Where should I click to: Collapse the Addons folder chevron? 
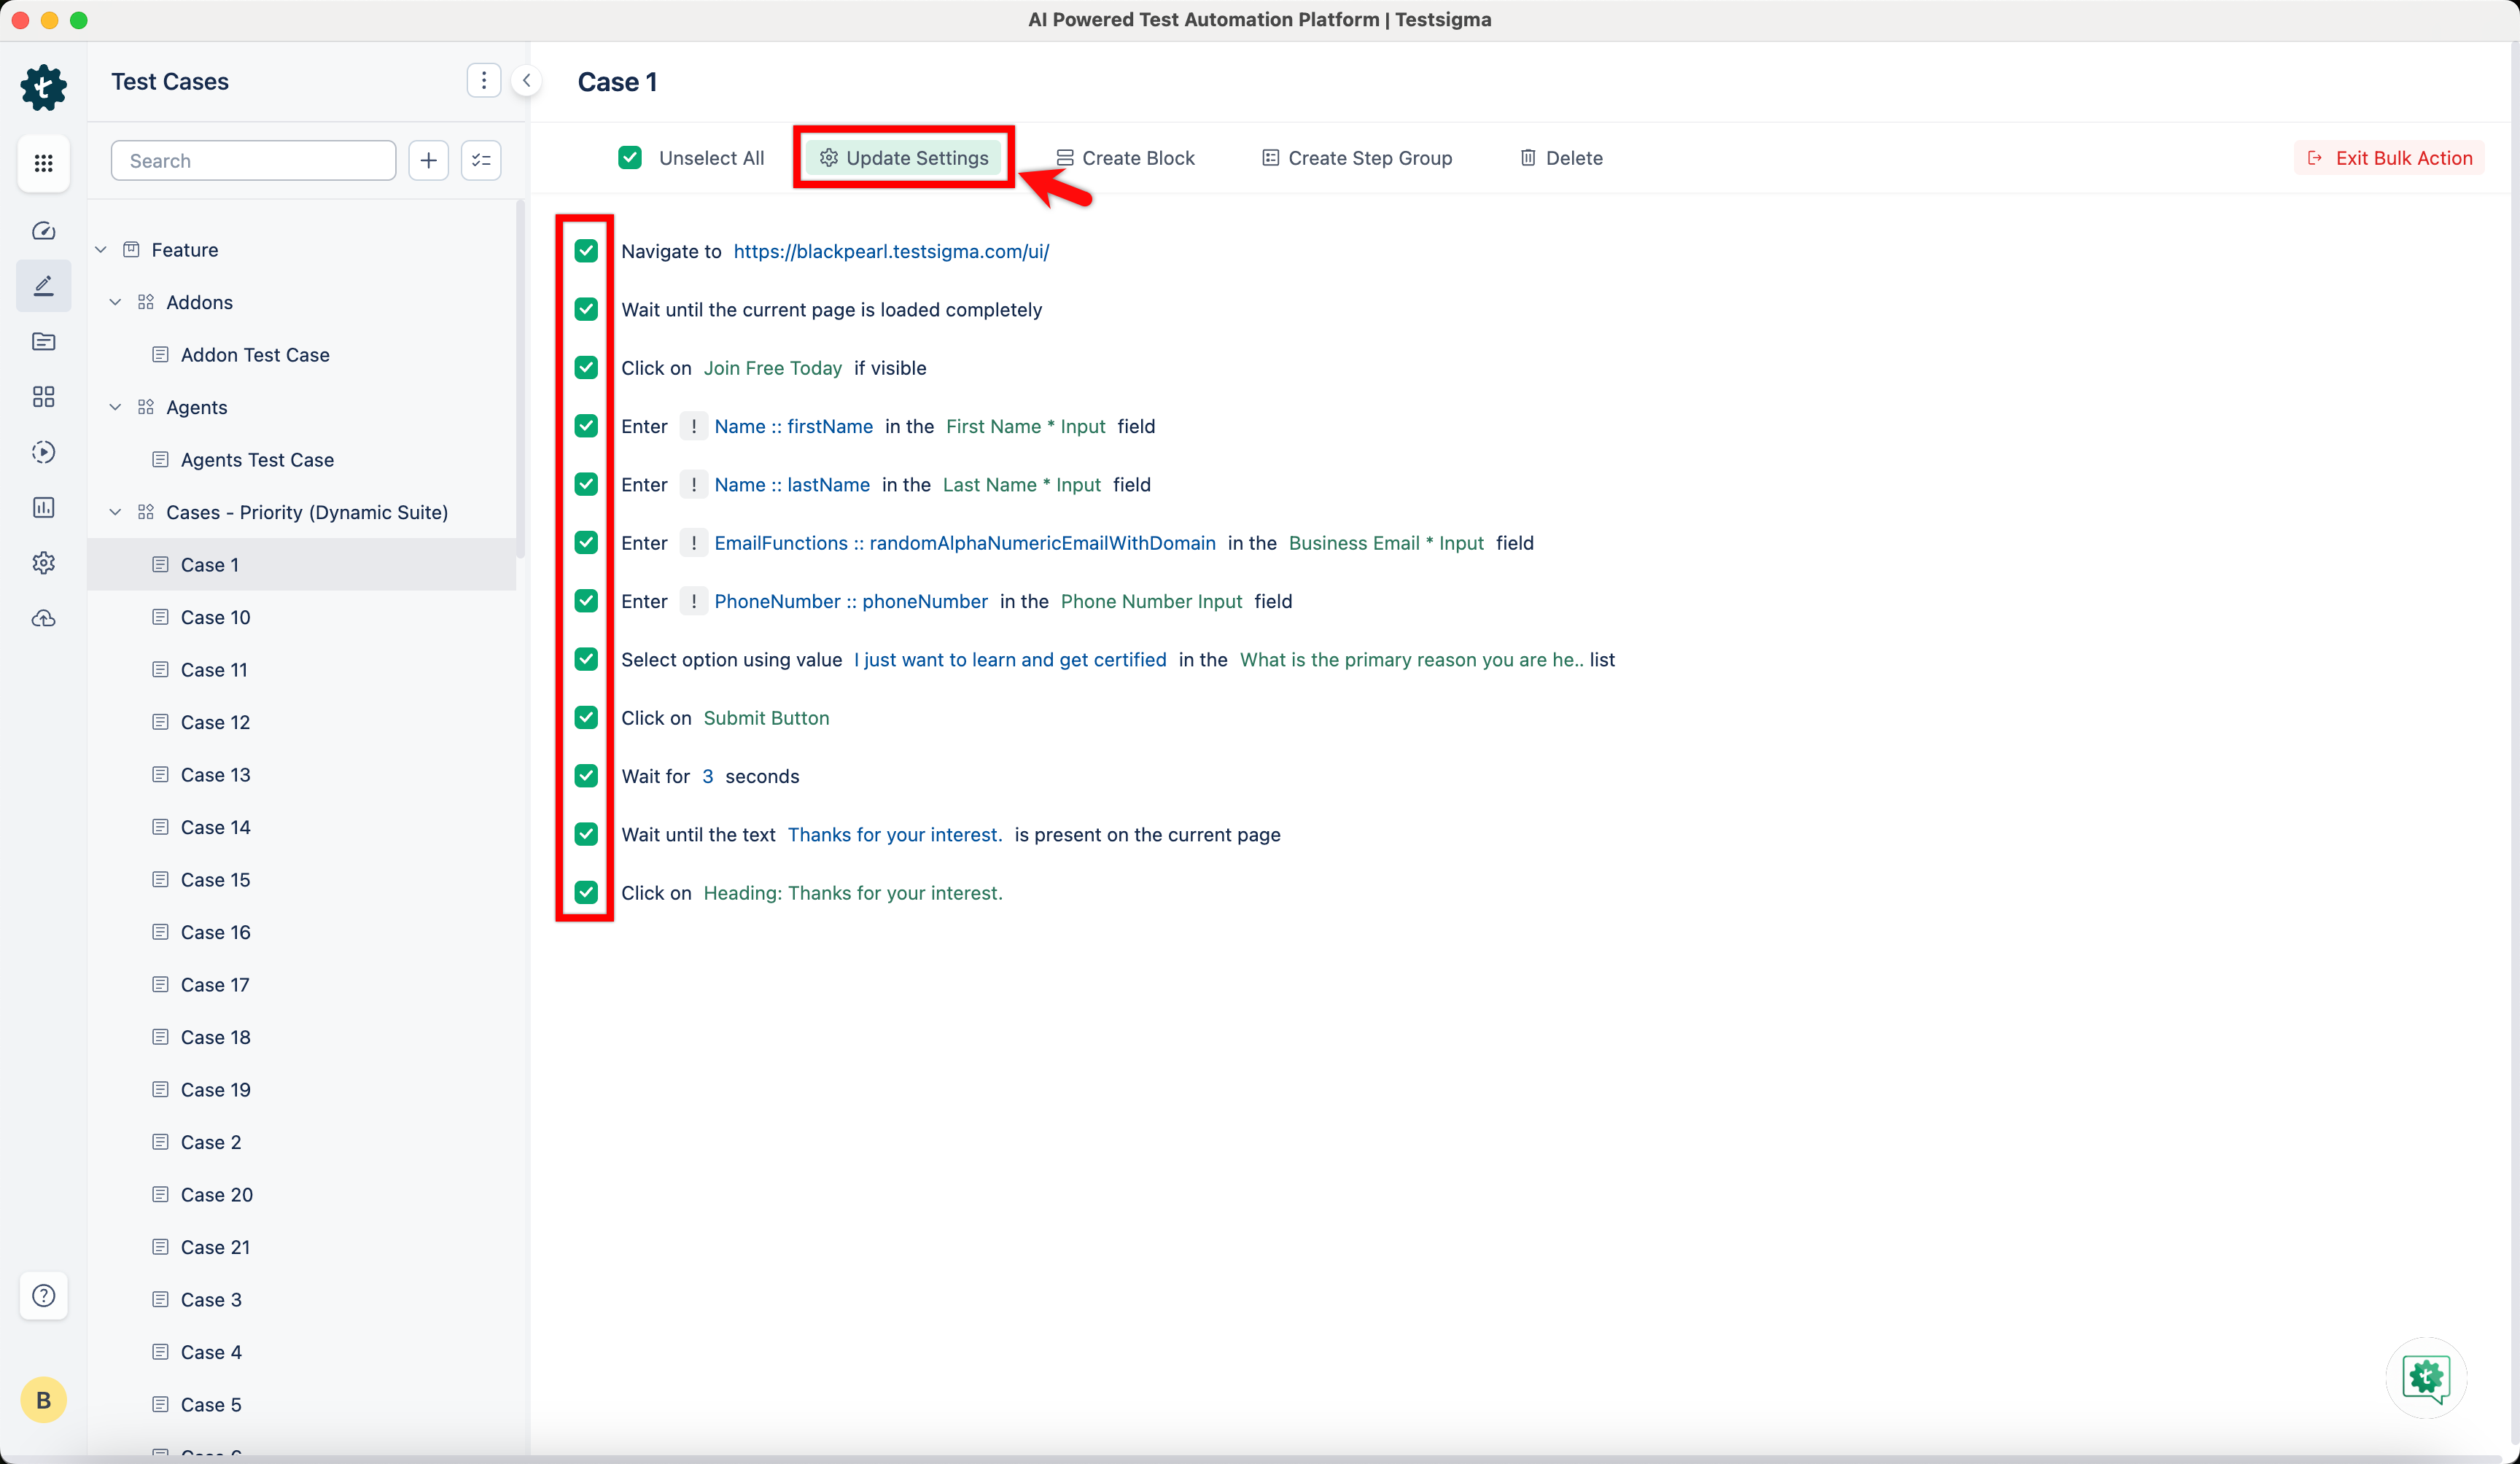point(116,302)
